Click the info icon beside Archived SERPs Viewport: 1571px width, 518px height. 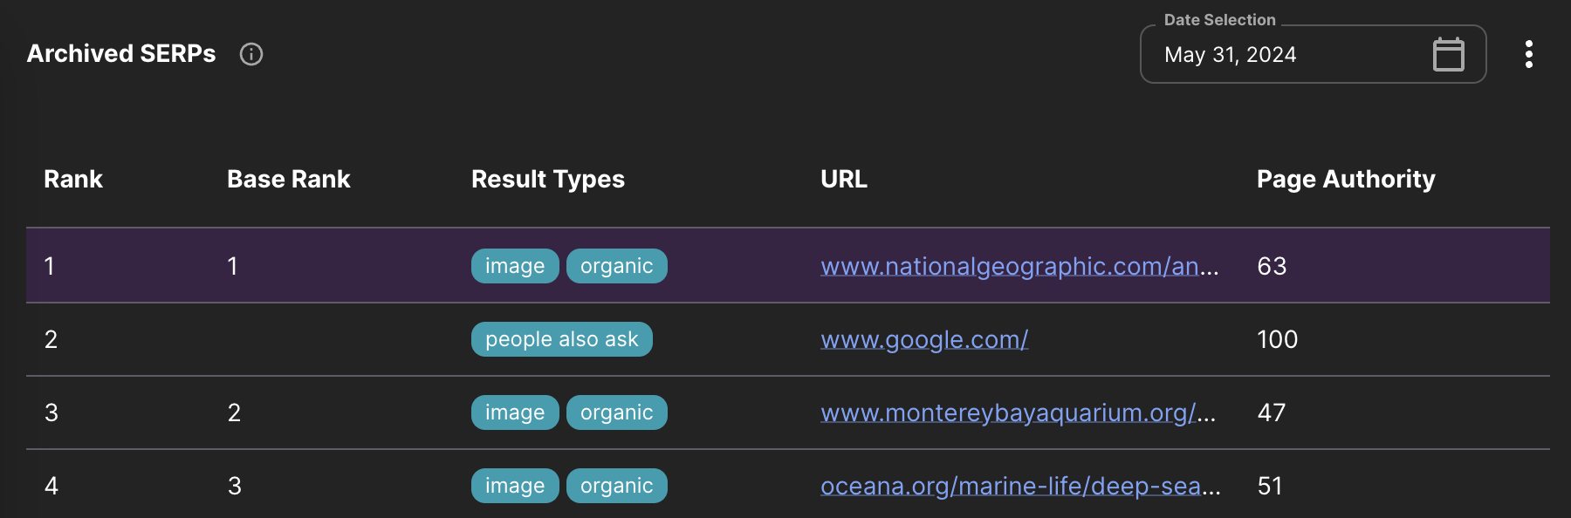click(x=251, y=54)
